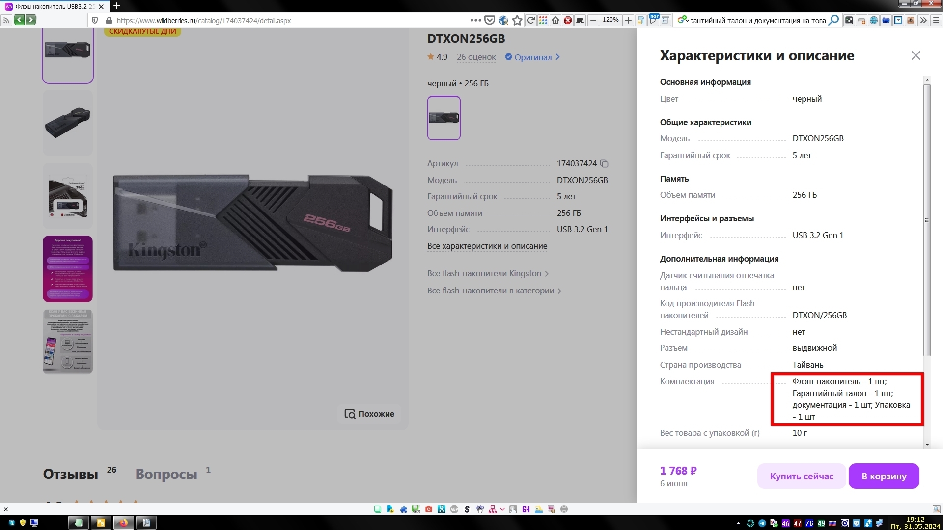Switch to the Вопросы tab
The image size is (943, 530).
coord(166,474)
